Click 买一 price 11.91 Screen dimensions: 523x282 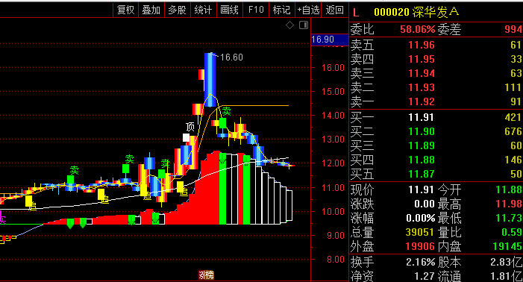[x=422, y=117]
